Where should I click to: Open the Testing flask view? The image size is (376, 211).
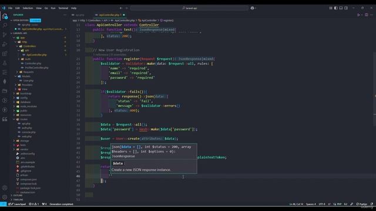tap(5, 63)
